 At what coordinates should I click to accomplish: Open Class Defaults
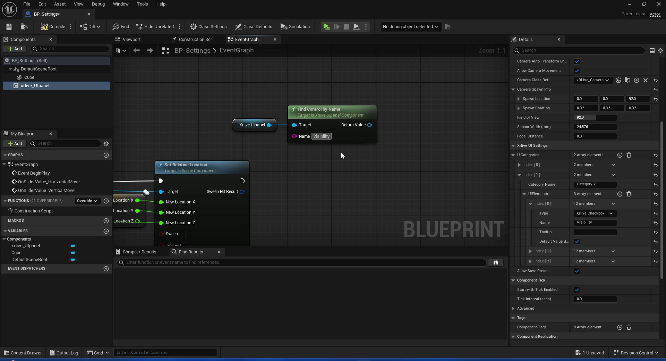point(254,27)
